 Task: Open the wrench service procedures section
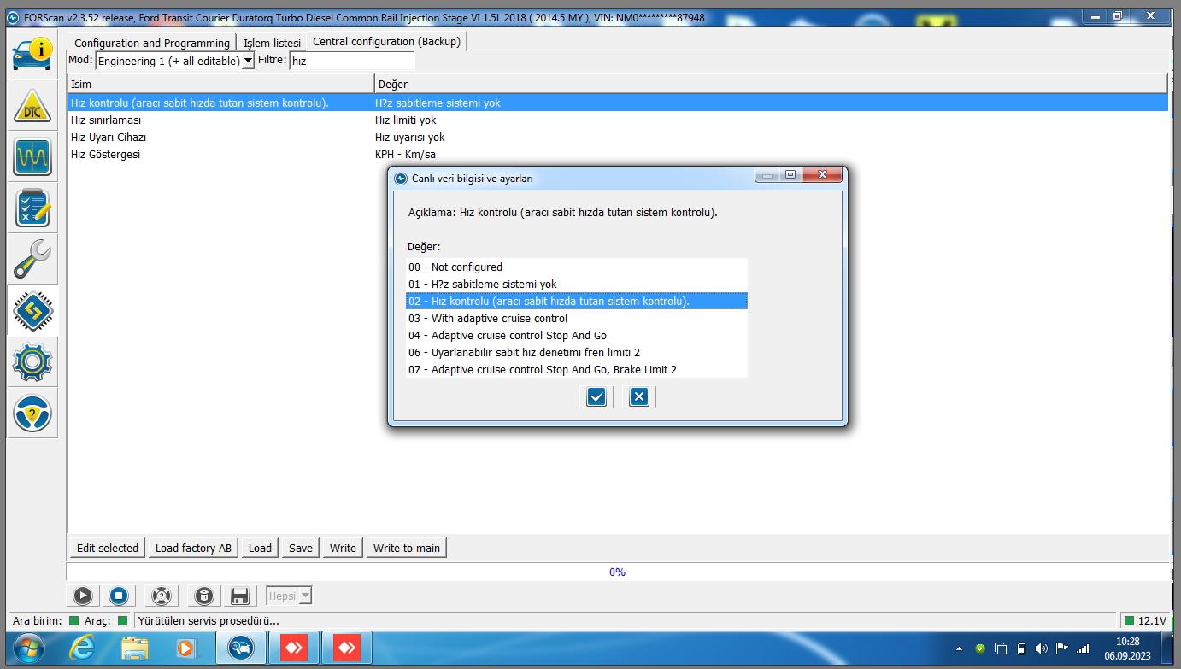32,259
